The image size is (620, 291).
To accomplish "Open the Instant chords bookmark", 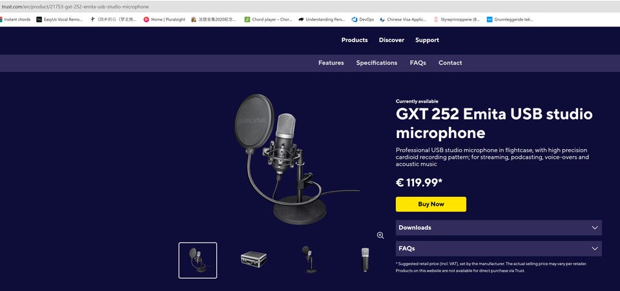I will point(15,19).
